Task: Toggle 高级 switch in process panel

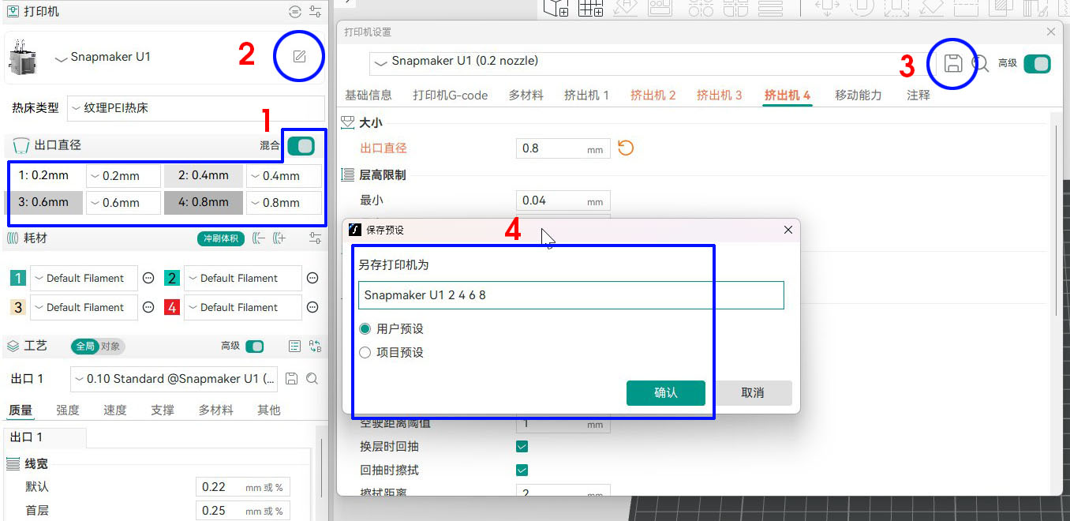Action: point(254,346)
